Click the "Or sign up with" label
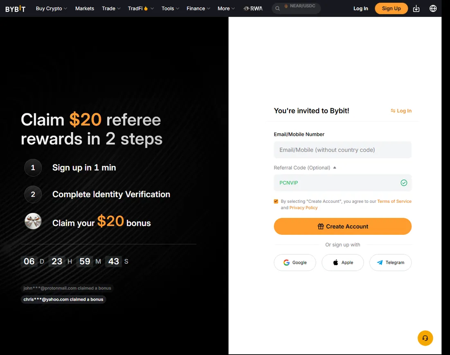 point(343,245)
